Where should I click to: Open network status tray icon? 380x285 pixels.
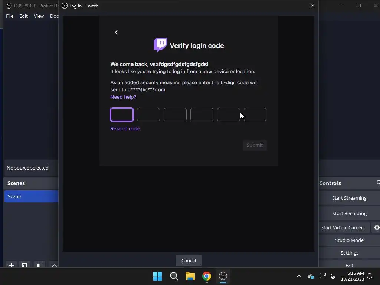322,276
